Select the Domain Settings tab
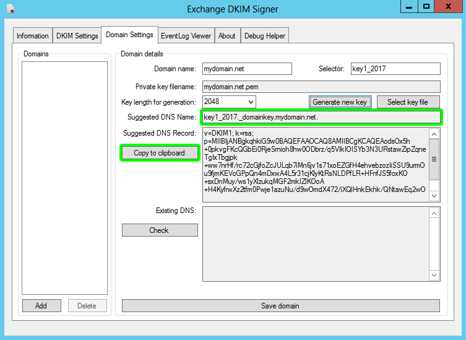Image resolution: width=466 pixels, height=340 pixels. [129, 35]
